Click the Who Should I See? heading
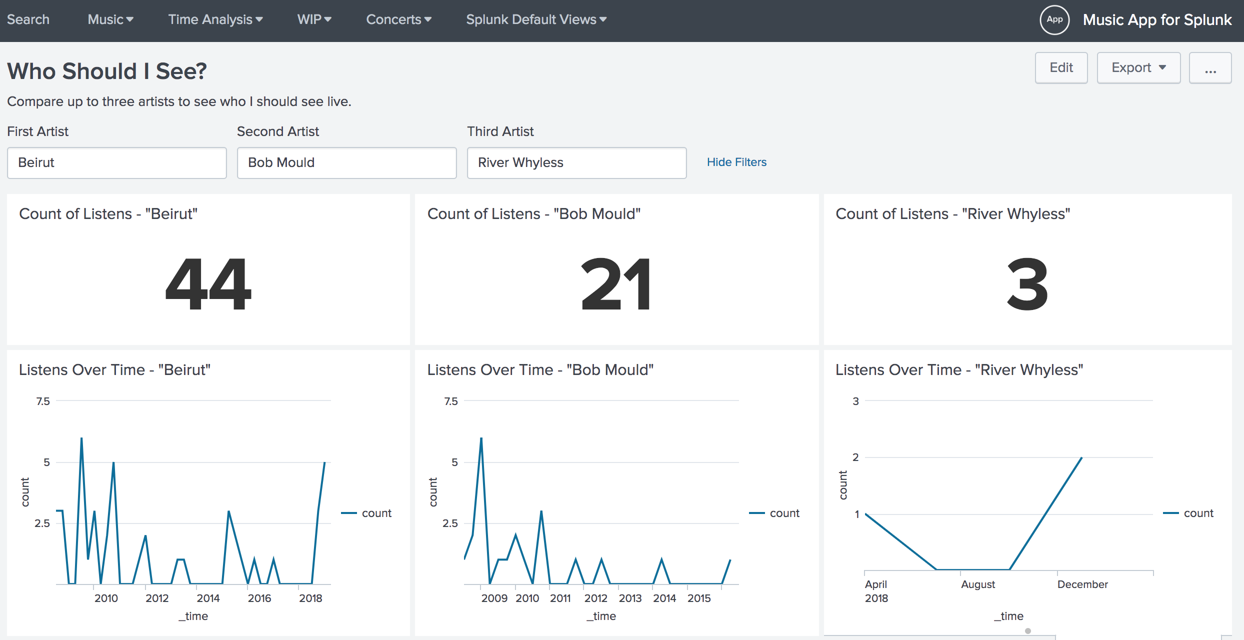 [x=107, y=71]
